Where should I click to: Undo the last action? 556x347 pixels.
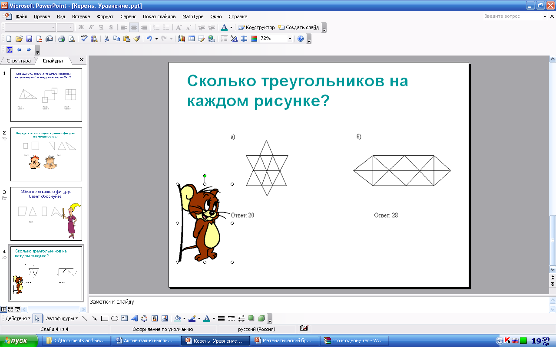pos(149,39)
